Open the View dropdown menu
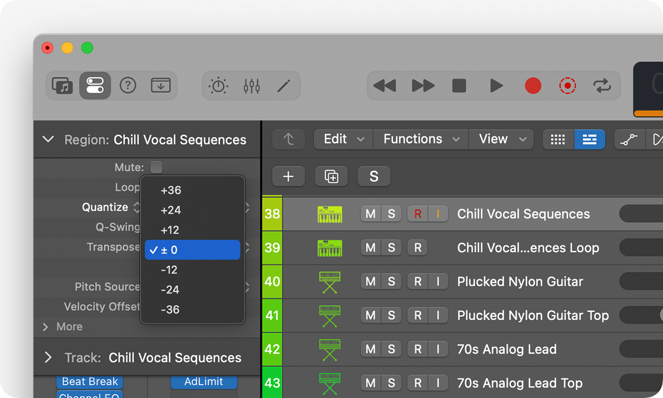Screen dimensions: 663x398 tap(501, 139)
